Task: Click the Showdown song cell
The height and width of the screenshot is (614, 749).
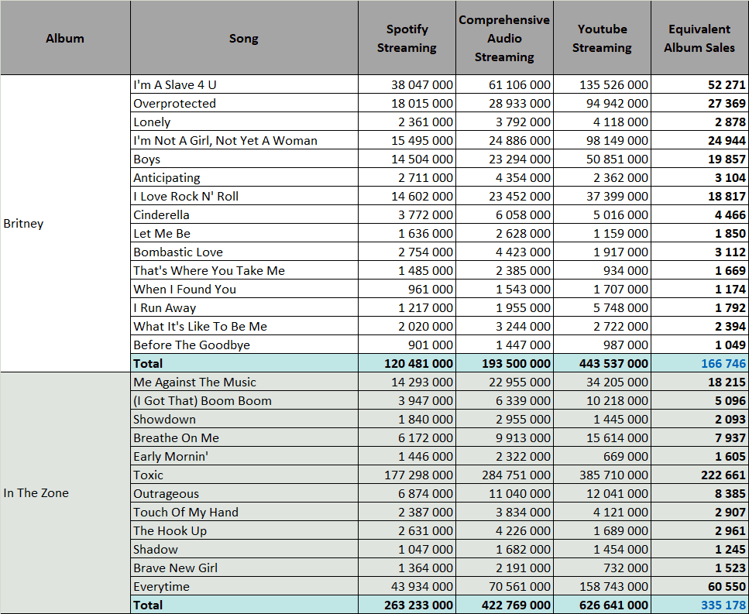Action: pyautogui.click(x=244, y=419)
